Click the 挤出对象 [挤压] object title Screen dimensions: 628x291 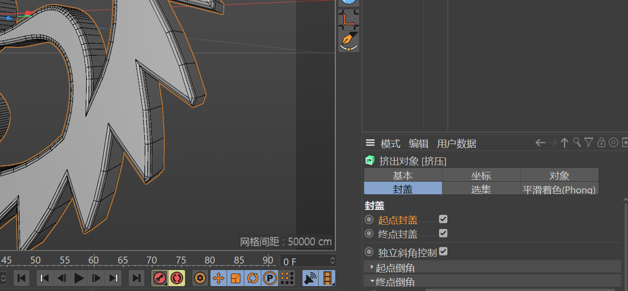click(413, 161)
